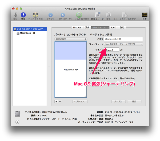Open the Format dropdown Mac OS 拡張

pos(123,44)
